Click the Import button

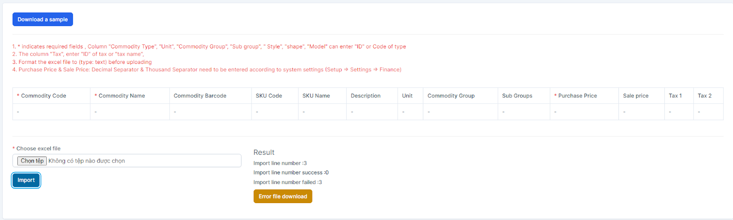26,180
